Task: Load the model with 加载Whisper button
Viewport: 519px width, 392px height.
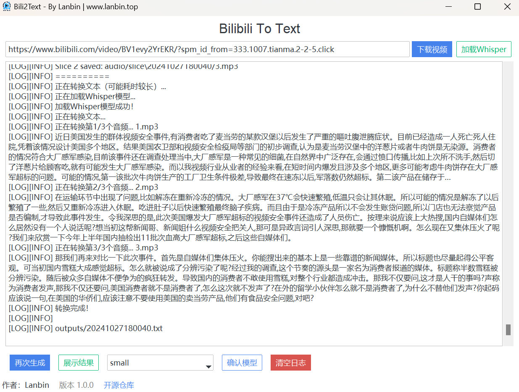Action: [484, 49]
